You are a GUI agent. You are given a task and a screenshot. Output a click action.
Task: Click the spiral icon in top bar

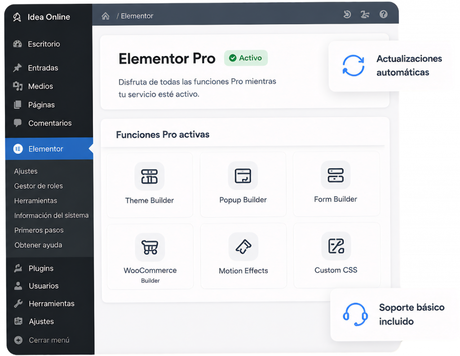point(347,14)
